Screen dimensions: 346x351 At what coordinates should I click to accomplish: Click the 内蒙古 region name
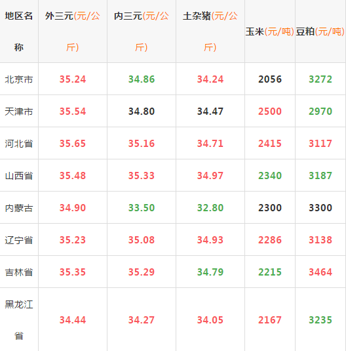click(19, 208)
